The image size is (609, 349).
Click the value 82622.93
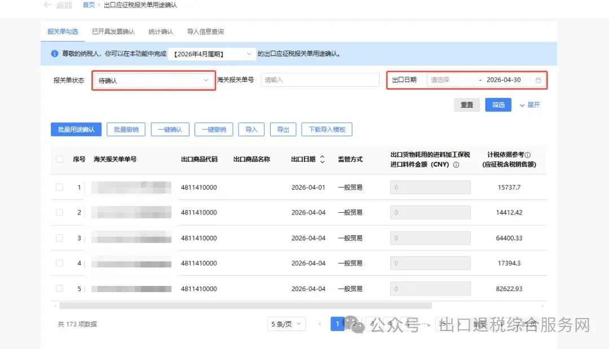pyautogui.click(x=509, y=289)
